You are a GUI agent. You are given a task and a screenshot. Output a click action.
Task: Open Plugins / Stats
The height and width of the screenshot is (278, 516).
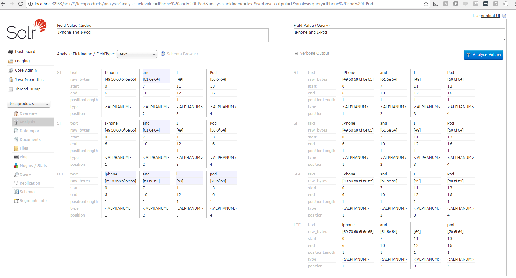[33, 166]
